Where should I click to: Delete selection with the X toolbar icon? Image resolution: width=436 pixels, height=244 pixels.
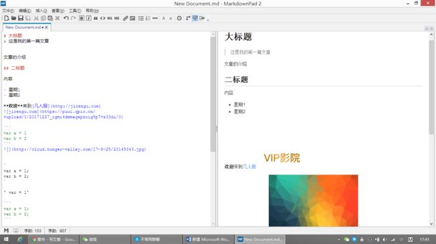pyautogui.click(x=57, y=18)
